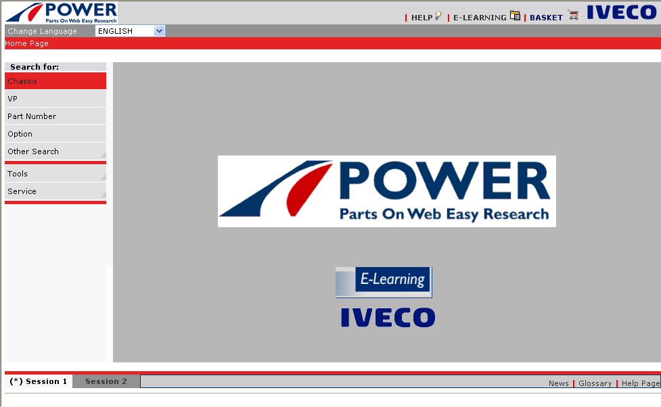Select Part Number search option

[55, 116]
